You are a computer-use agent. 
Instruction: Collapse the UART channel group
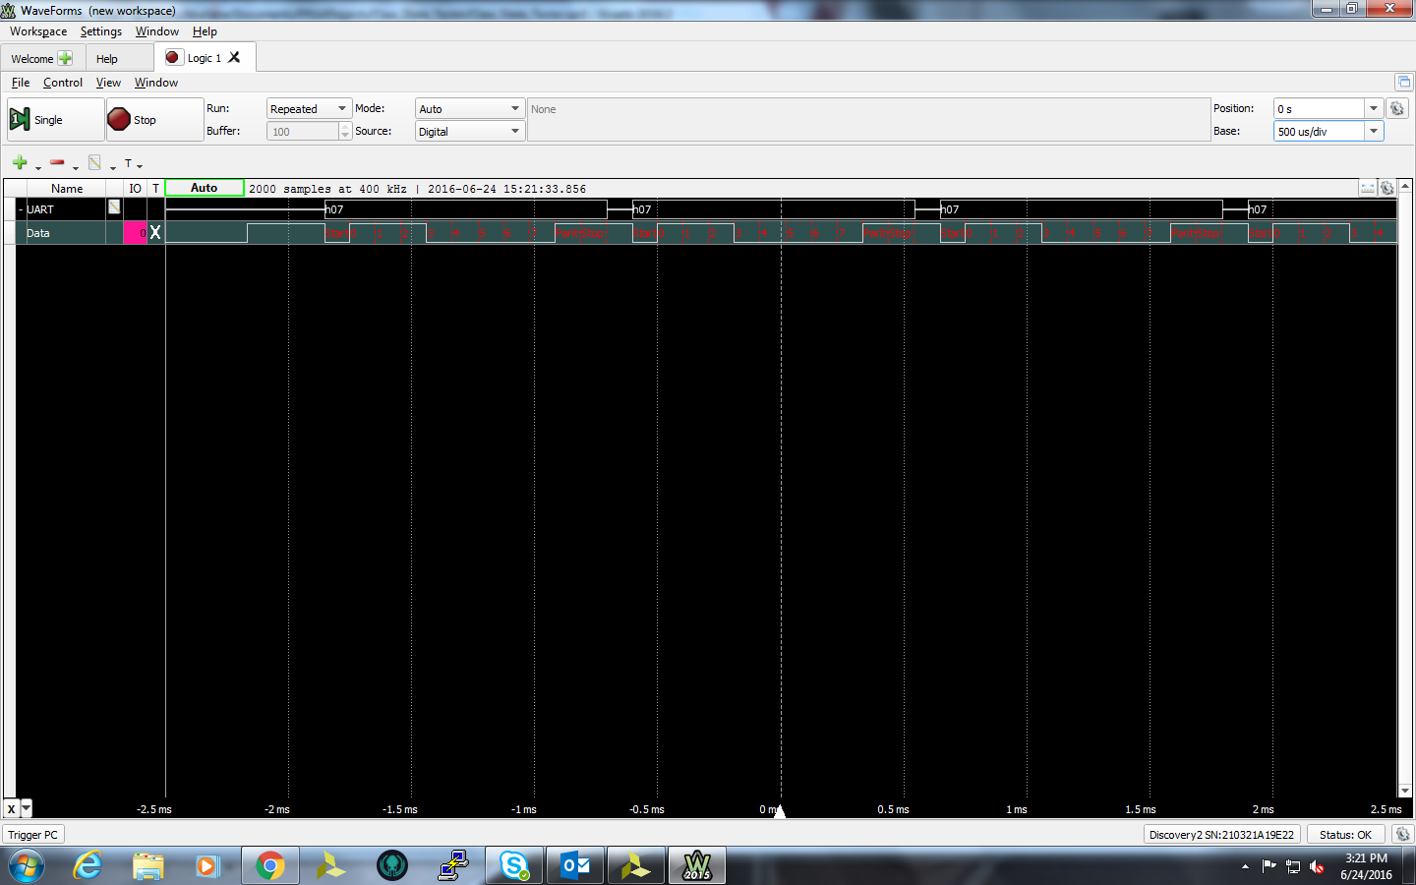coord(20,209)
